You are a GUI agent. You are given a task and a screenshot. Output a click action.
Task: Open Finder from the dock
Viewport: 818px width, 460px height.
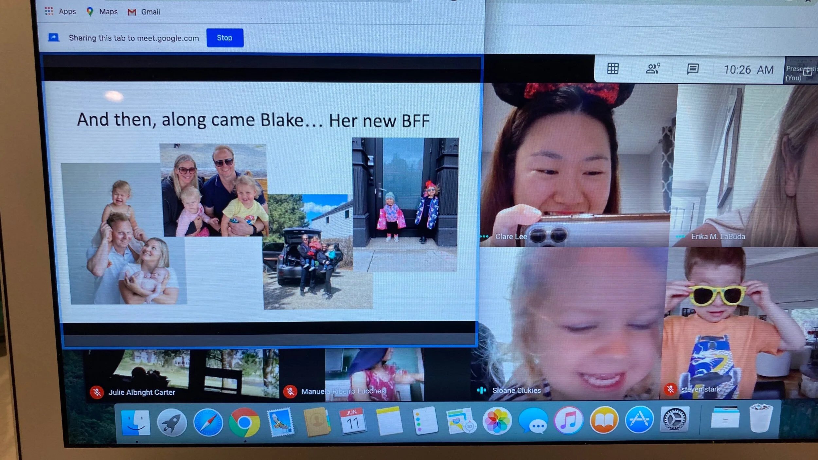[x=135, y=422]
